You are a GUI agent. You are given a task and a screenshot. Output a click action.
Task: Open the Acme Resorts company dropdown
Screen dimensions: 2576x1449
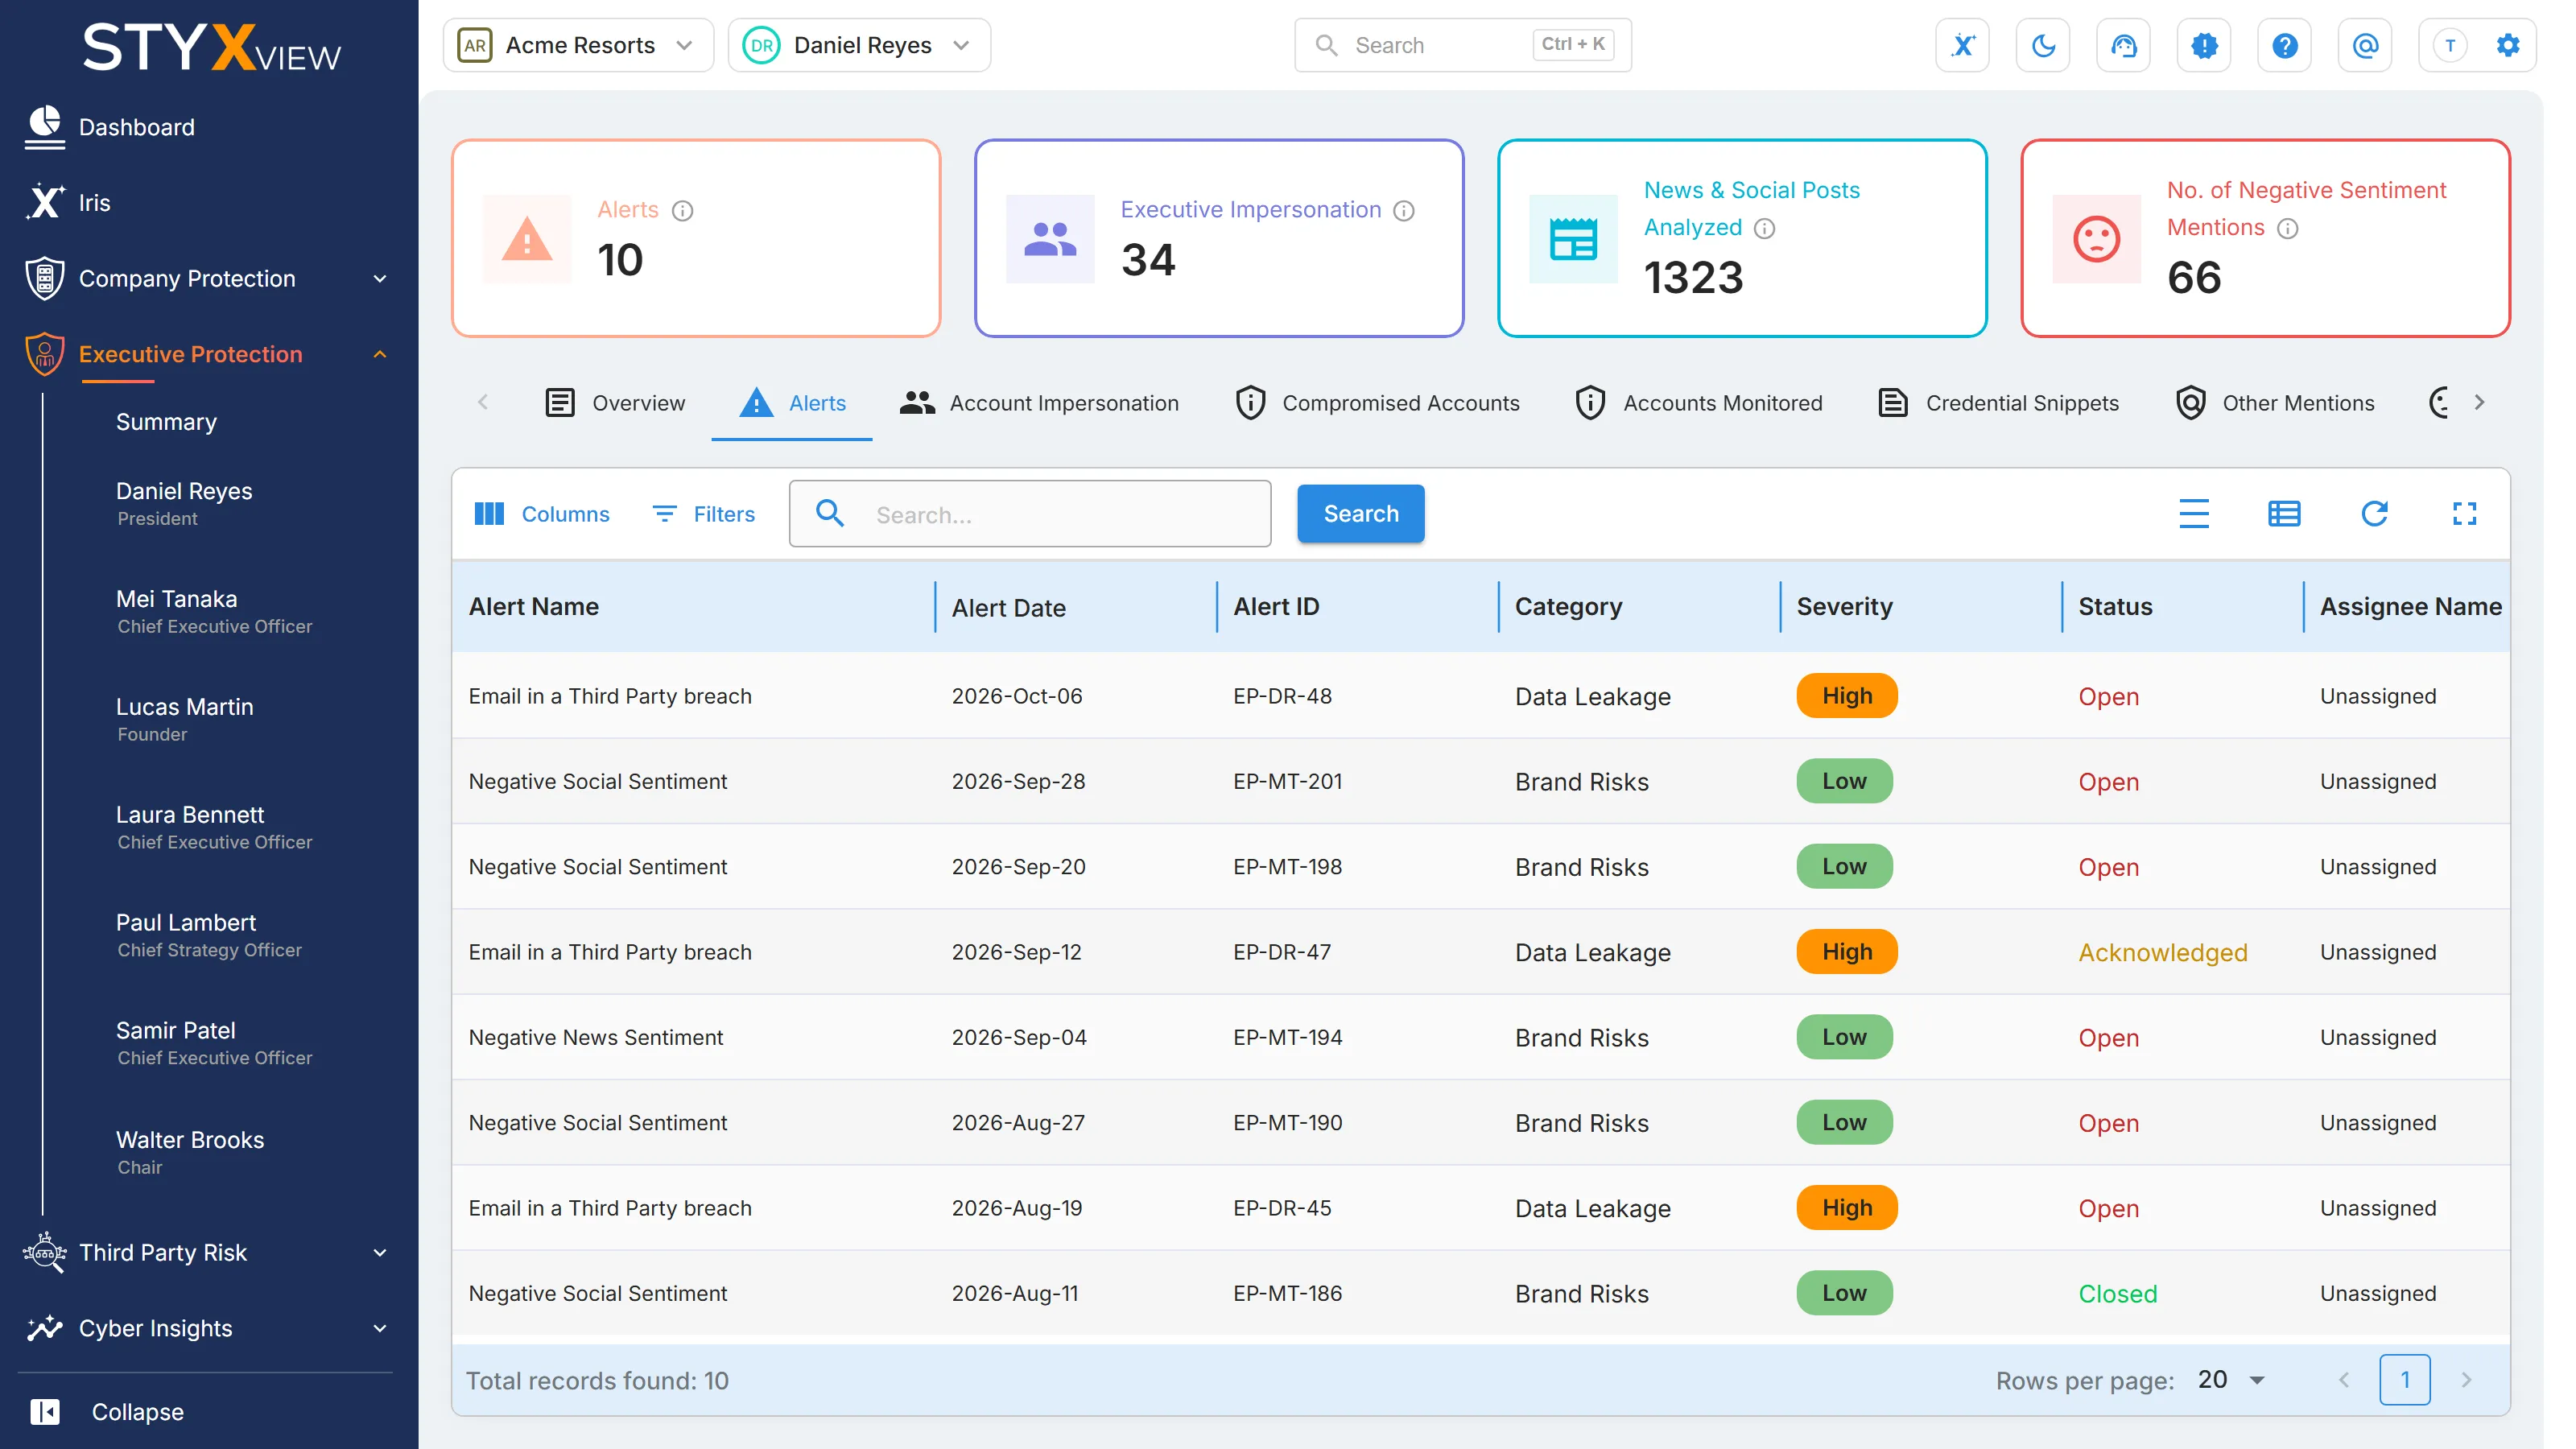point(578,45)
